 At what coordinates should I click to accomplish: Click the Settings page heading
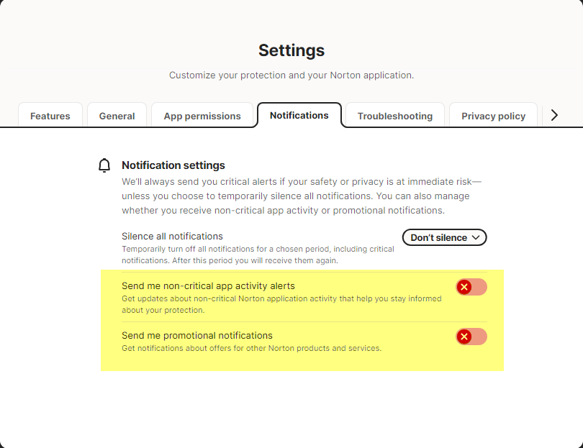pyautogui.click(x=291, y=50)
